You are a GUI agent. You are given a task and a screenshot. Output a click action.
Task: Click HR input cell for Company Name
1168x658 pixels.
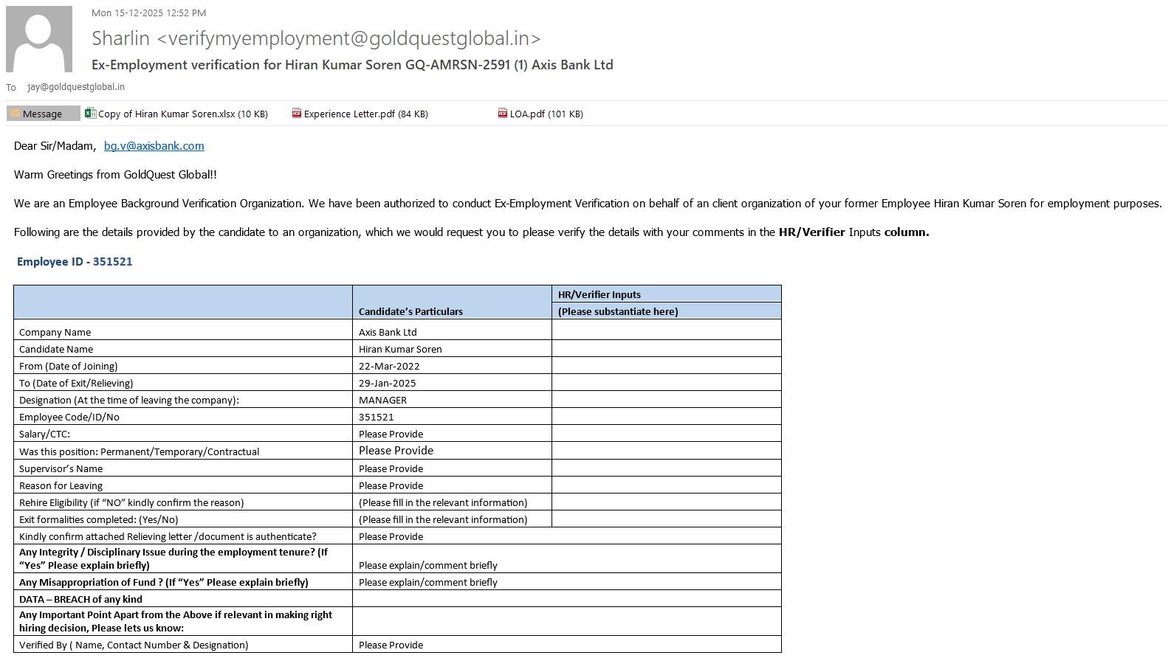666,330
